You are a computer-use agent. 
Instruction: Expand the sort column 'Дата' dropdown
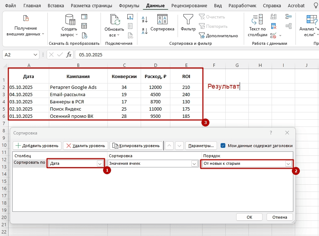(x=99, y=164)
